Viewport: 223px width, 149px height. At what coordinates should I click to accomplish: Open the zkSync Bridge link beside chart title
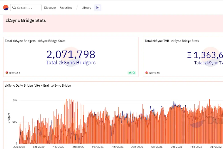click(61, 86)
